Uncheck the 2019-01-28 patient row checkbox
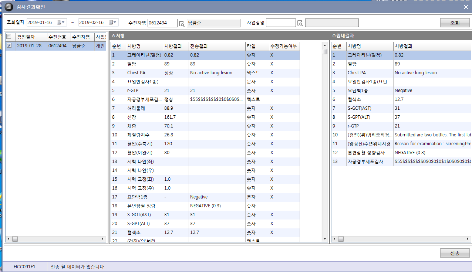 pos(9,46)
